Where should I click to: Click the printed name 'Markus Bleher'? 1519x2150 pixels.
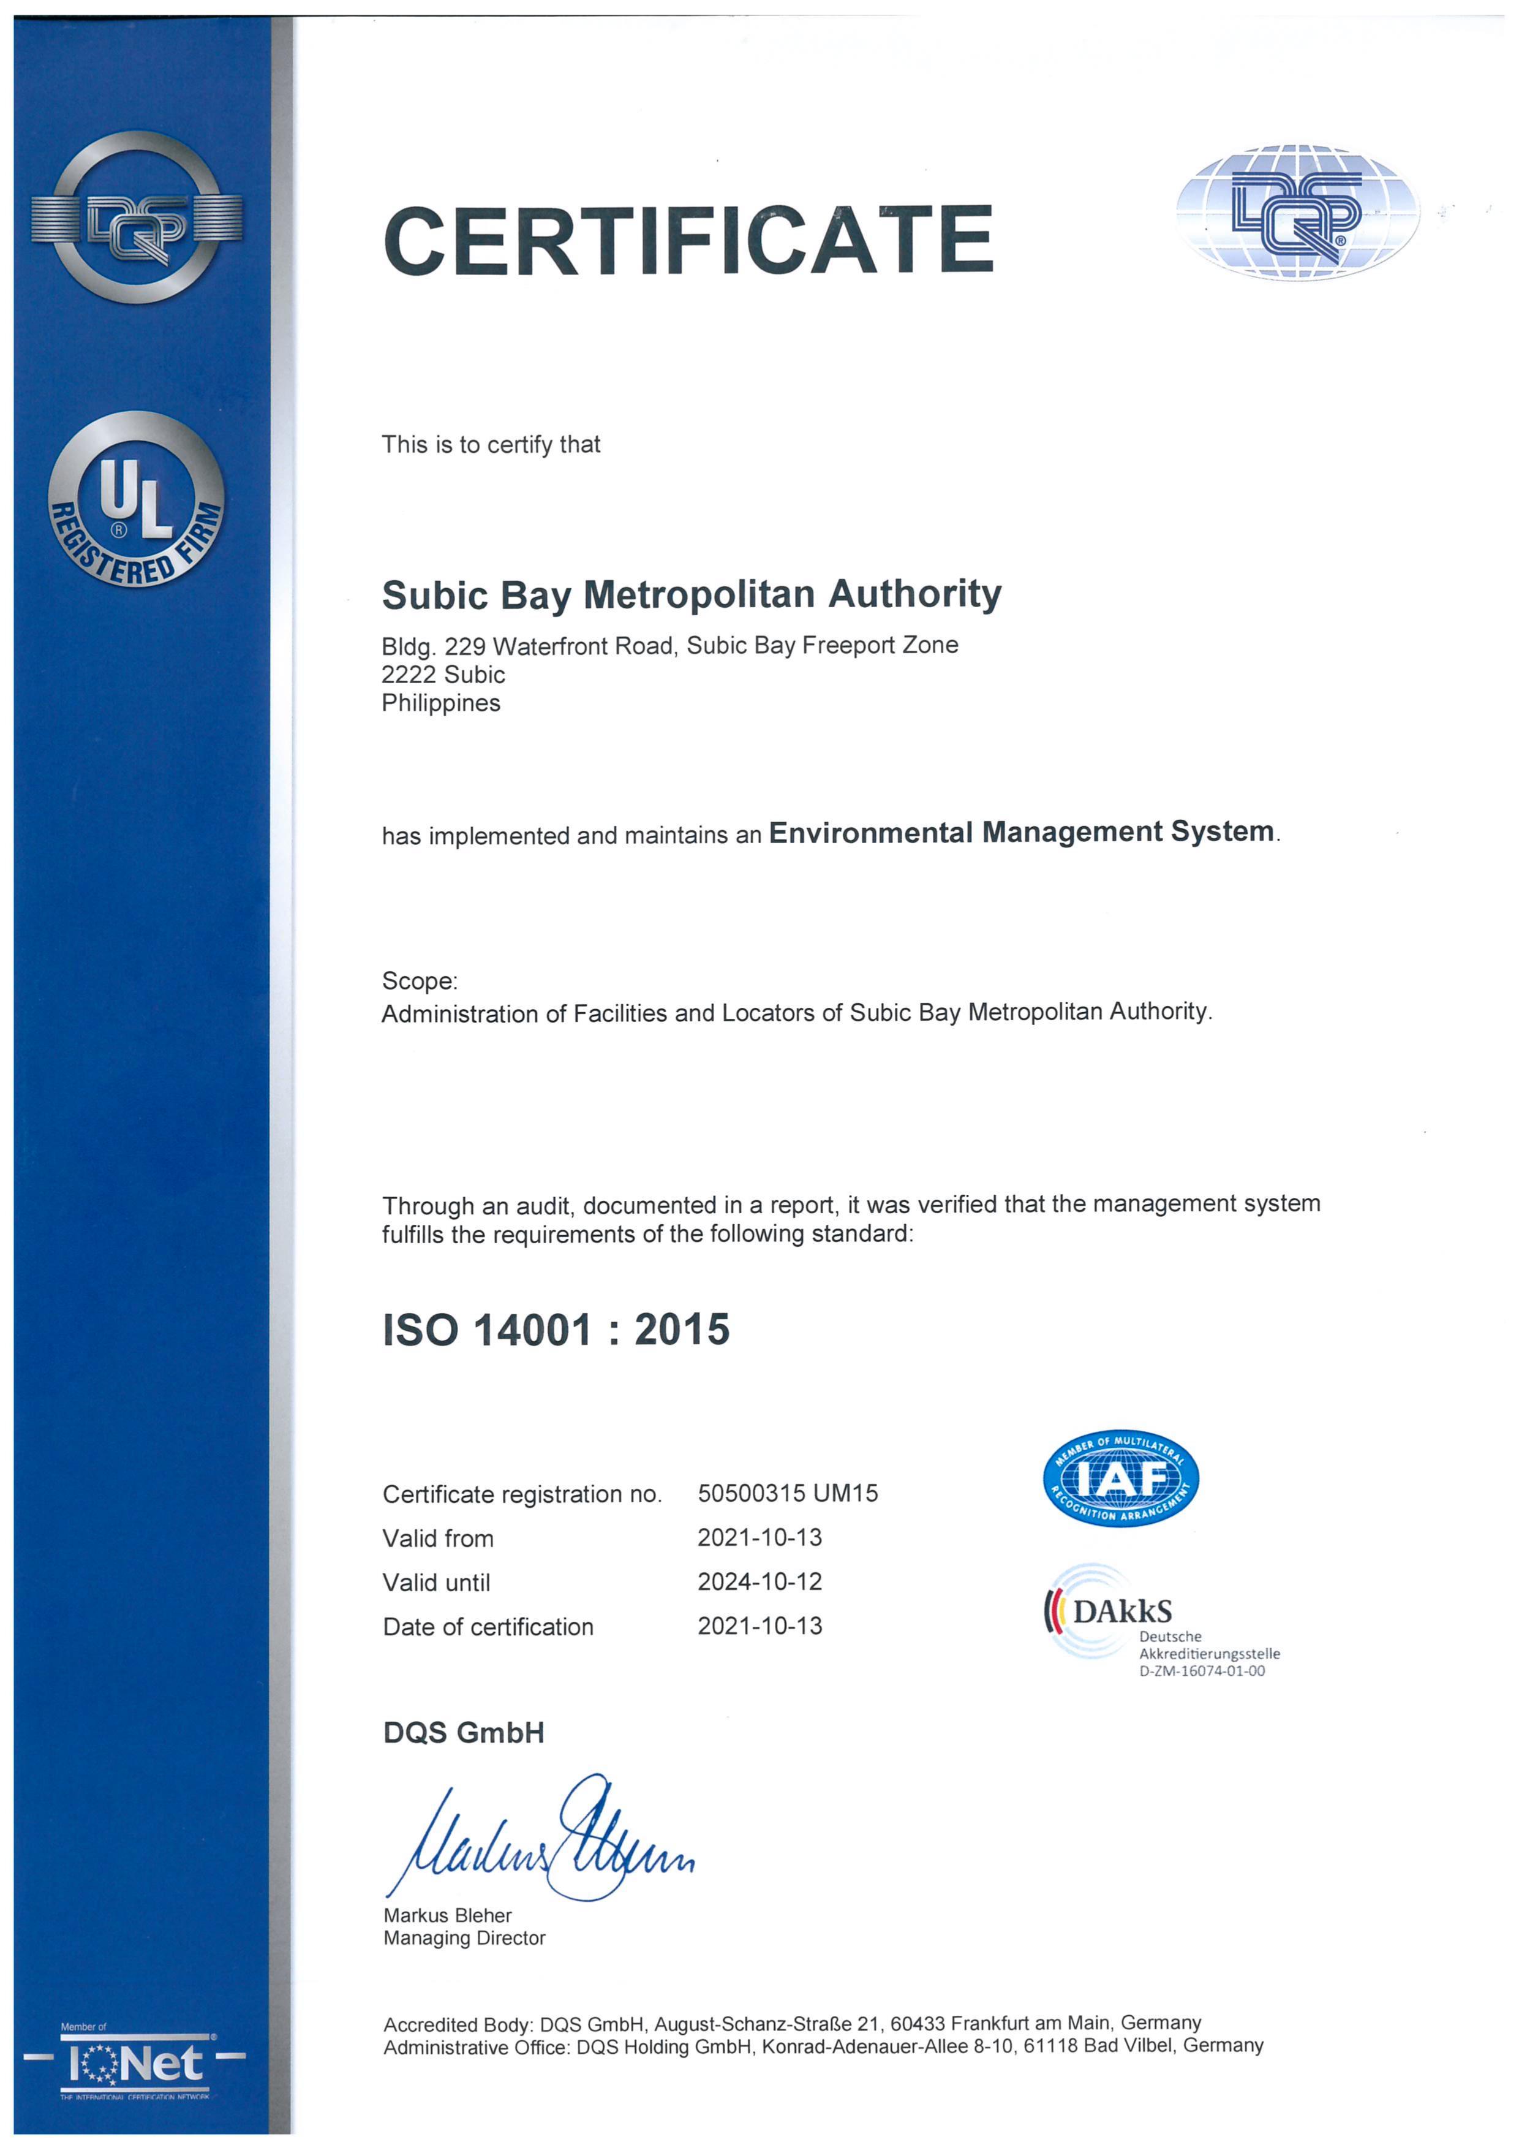click(x=447, y=1916)
